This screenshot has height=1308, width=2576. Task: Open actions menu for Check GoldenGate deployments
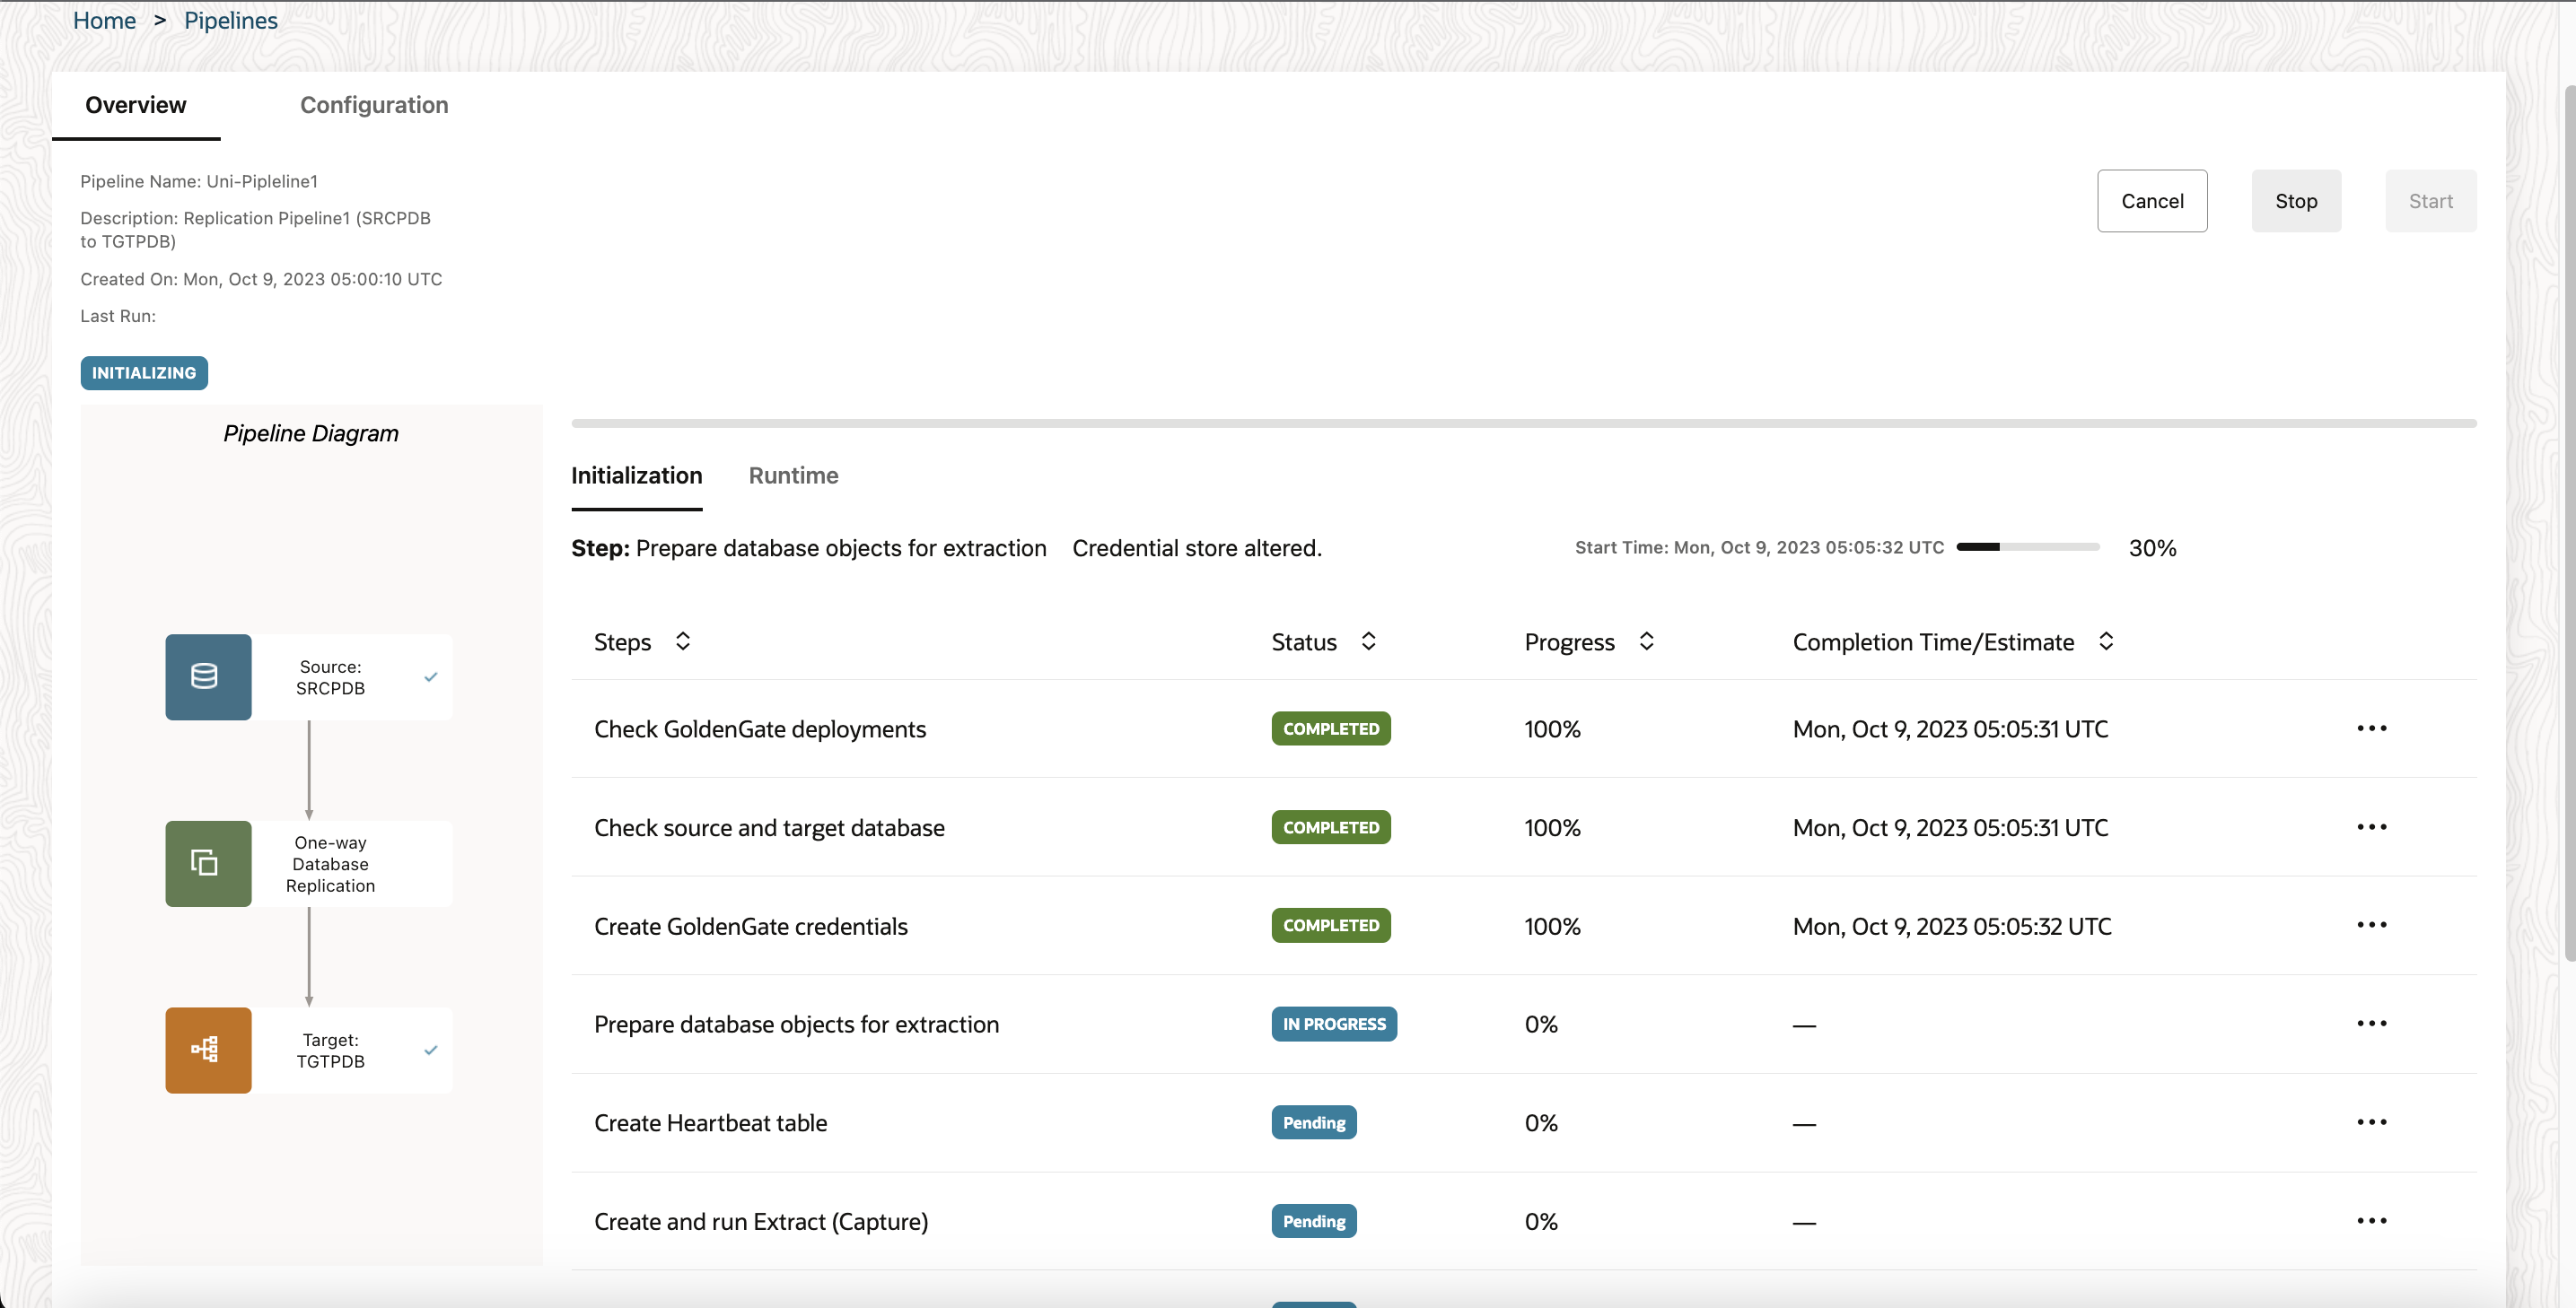[x=2371, y=728]
